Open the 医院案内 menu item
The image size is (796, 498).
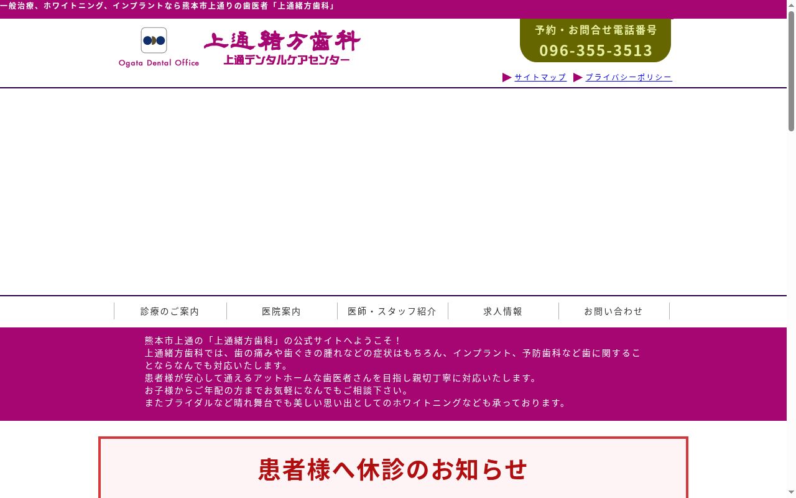pos(281,311)
